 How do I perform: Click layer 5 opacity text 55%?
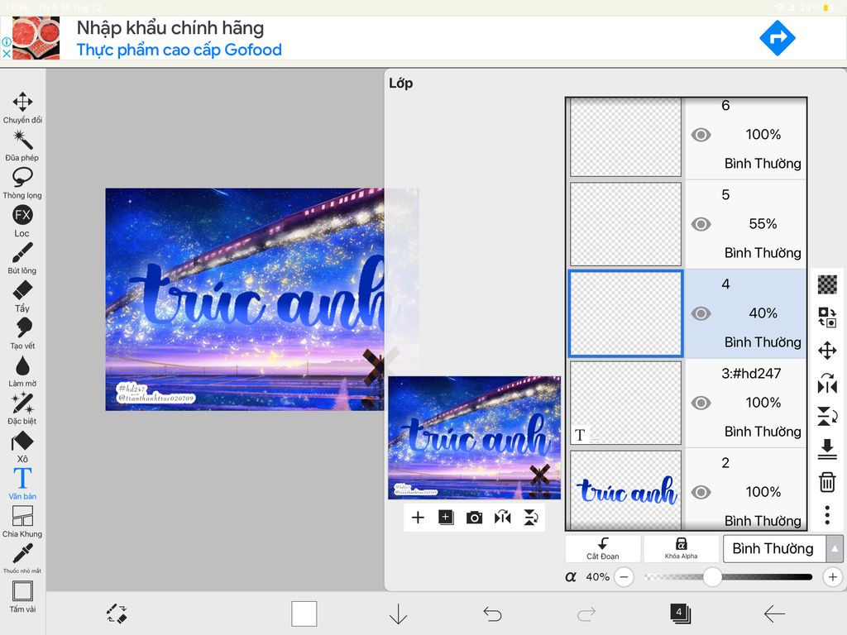pyautogui.click(x=763, y=224)
